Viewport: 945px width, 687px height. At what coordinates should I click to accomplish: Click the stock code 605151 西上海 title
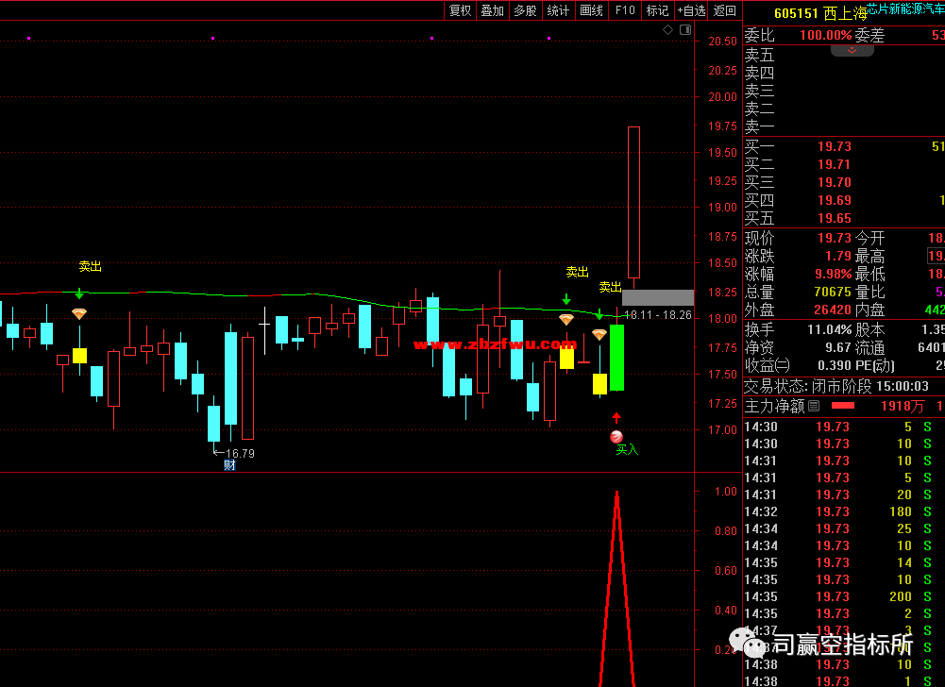click(x=819, y=13)
